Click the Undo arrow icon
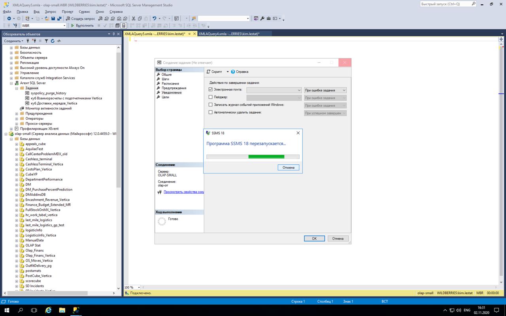This screenshot has width=506, height=316. tap(154, 19)
